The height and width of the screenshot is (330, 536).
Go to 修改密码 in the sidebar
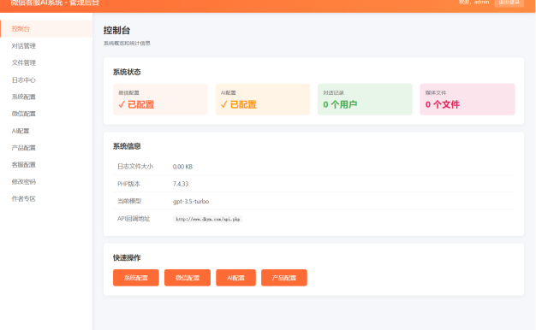coord(46,181)
